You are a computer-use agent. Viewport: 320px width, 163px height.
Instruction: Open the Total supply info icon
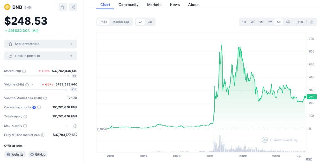tap(25, 117)
